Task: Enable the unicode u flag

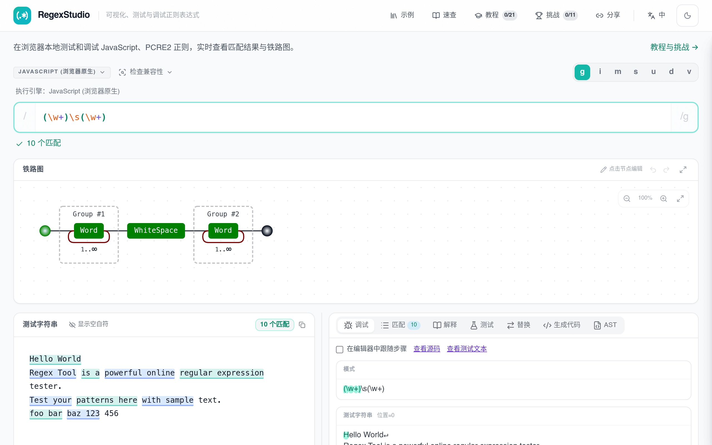Action: [653, 72]
